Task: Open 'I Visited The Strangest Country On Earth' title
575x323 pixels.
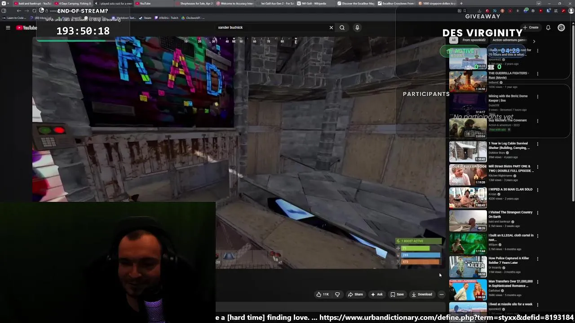Action: (x=510, y=214)
